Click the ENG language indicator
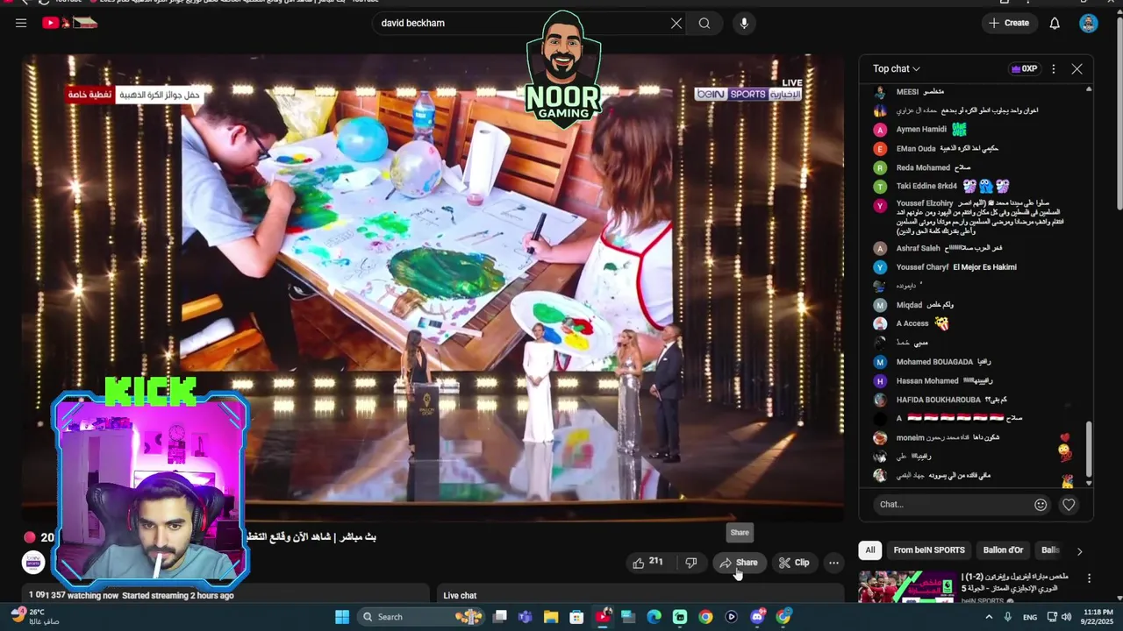This screenshot has height=631, width=1123. 1030,617
